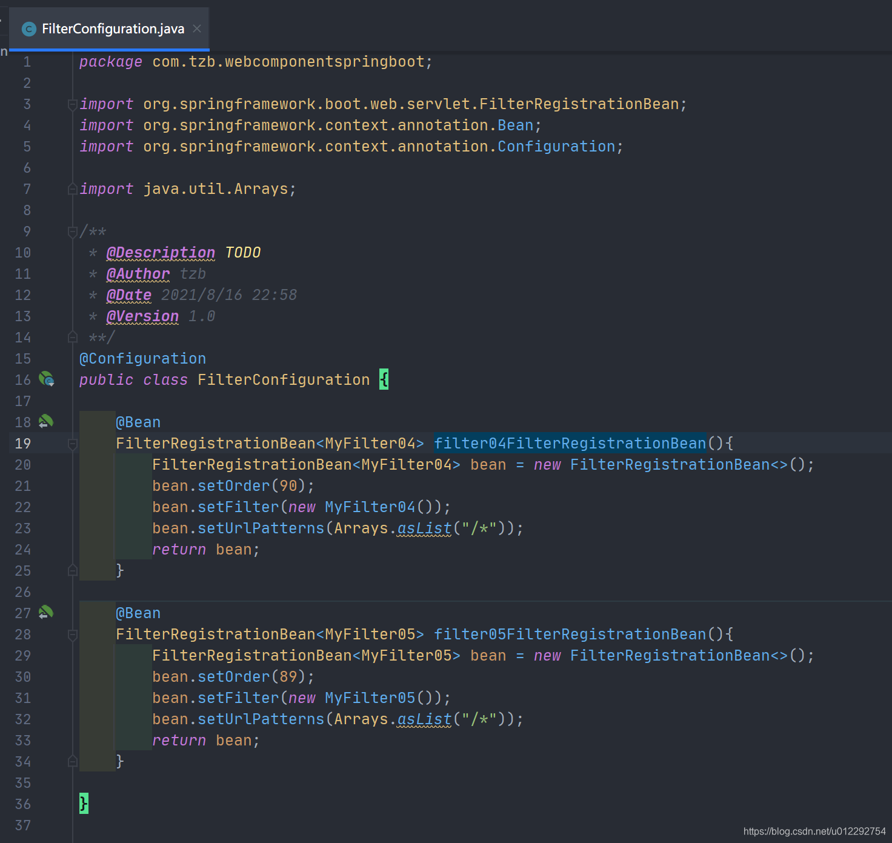The height and width of the screenshot is (843, 892).
Task: Click the Configuration import name on line 5
Action: coord(556,147)
